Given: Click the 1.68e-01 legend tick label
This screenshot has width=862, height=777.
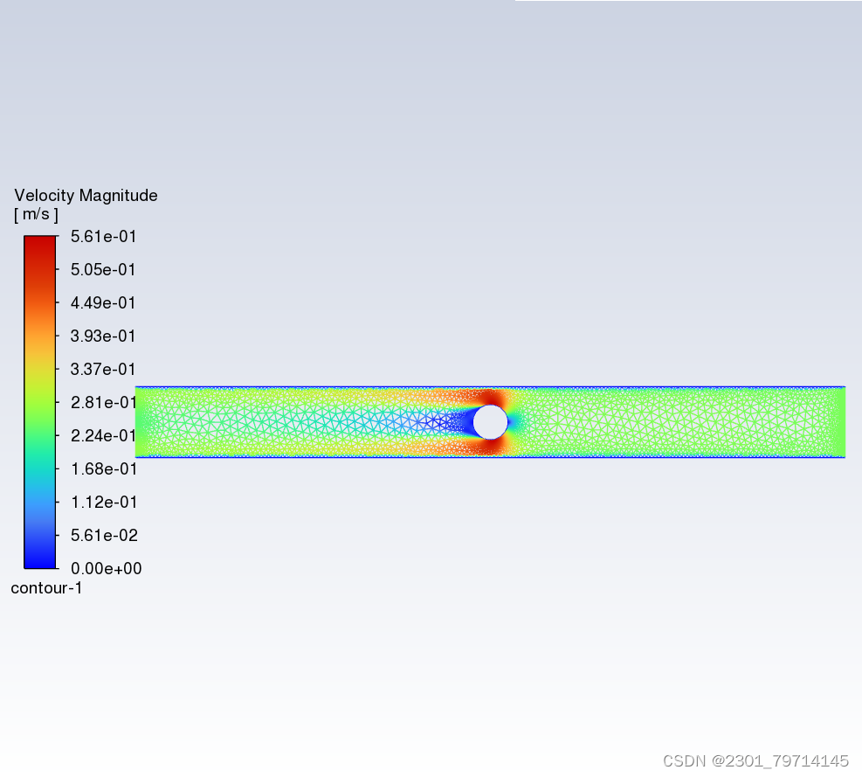Looking at the screenshot, I should coord(103,468).
